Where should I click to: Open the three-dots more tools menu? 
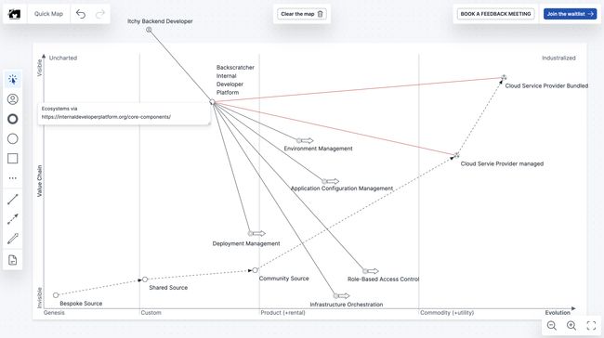(x=13, y=178)
